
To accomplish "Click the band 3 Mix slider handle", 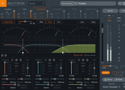I will [x=81, y=84].
